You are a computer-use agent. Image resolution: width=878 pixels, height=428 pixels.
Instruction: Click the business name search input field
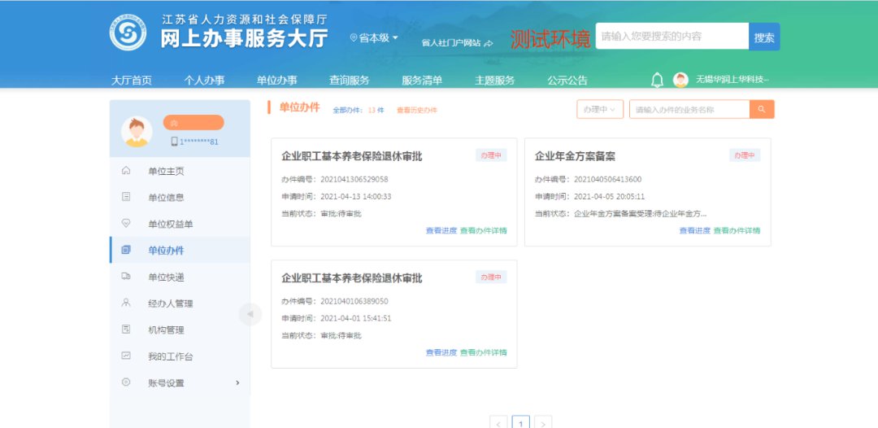(x=689, y=109)
